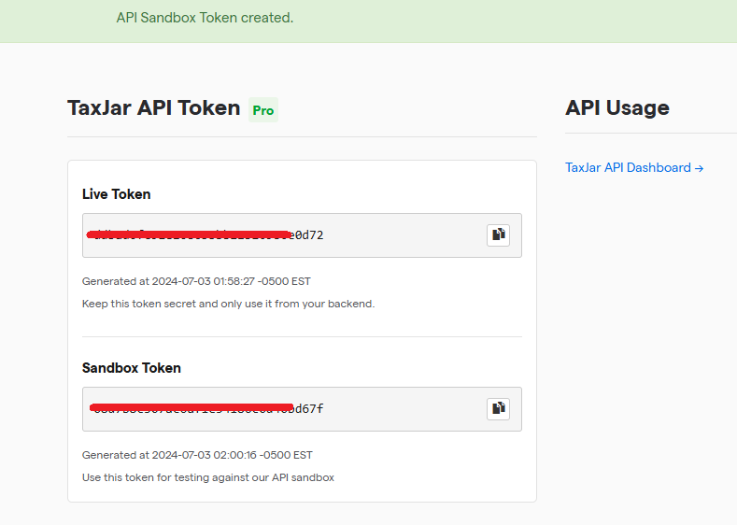The width and height of the screenshot is (737, 525).
Task: Click the Sandbox Token section label
Action: [132, 368]
